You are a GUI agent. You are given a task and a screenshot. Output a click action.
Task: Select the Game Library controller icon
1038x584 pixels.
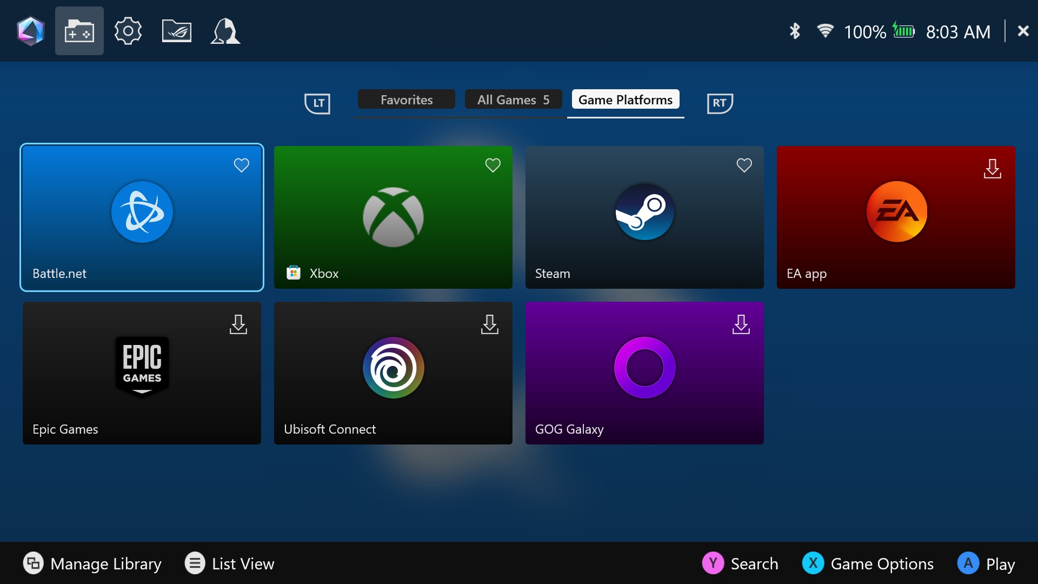click(79, 31)
